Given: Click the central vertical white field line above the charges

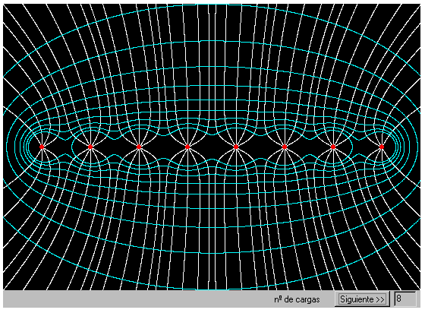Looking at the screenshot, I should coord(212,68).
